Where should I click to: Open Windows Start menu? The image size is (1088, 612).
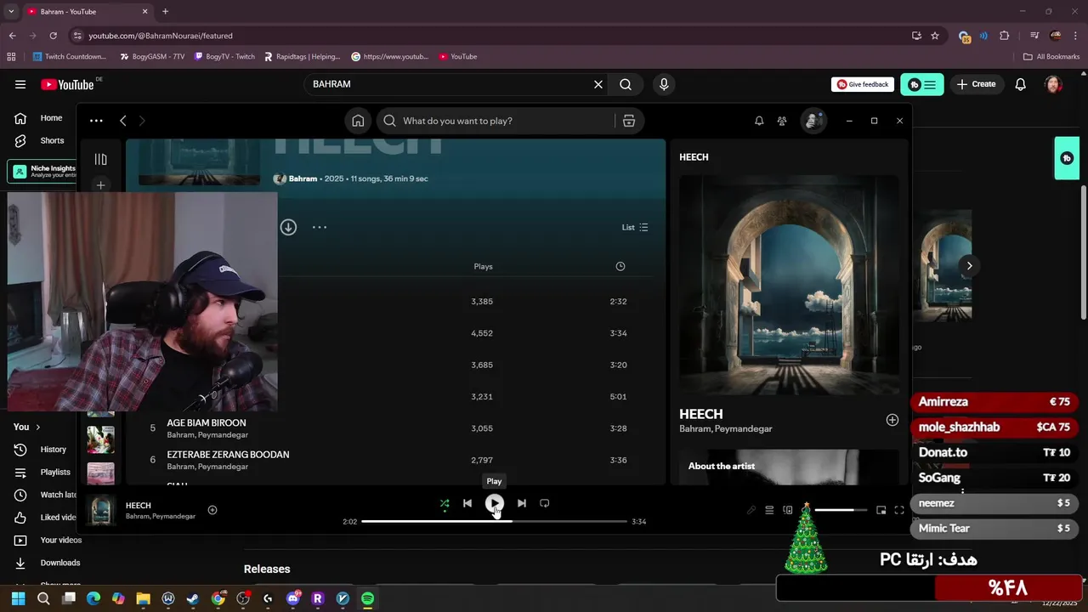click(x=18, y=598)
